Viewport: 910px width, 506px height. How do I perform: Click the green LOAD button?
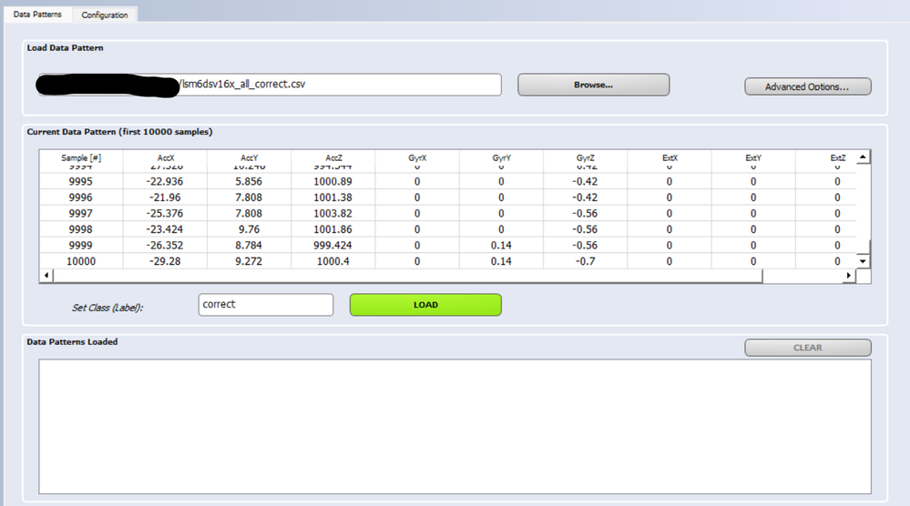425,304
